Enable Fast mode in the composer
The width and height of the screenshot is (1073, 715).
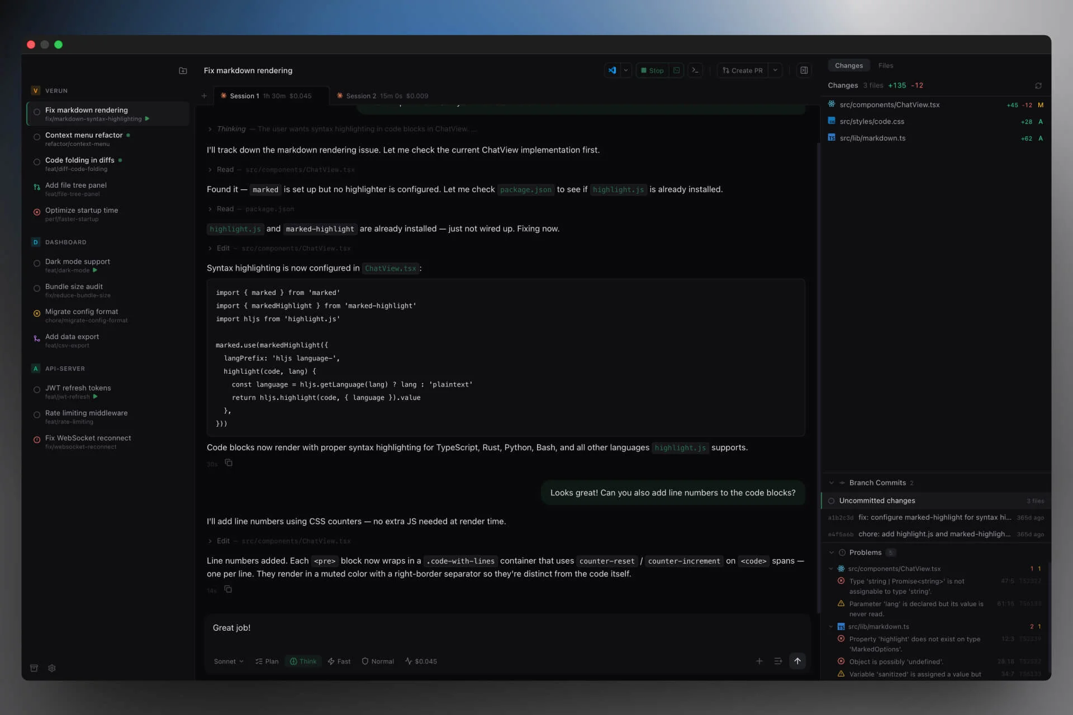tap(339, 661)
